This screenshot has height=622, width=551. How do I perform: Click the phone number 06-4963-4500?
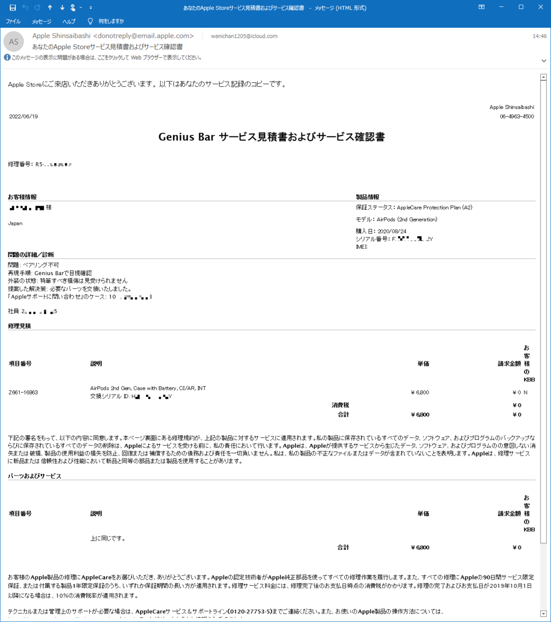[x=517, y=117]
